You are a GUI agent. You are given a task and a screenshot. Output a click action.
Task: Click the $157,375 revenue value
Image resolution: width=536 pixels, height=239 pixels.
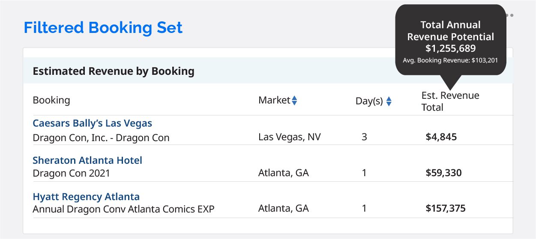click(446, 209)
